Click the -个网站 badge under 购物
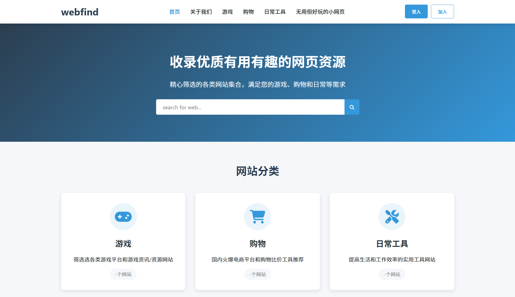515x297 pixels. [257, 274]
